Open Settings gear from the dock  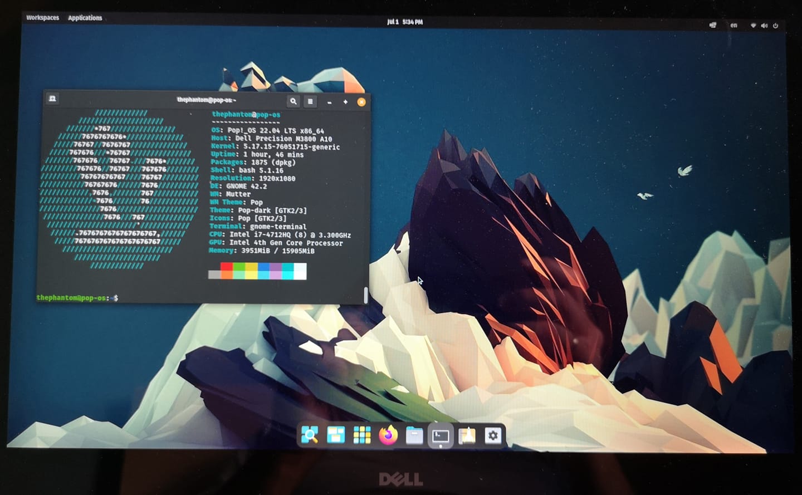pyautogui.click(x=493, y=435)
